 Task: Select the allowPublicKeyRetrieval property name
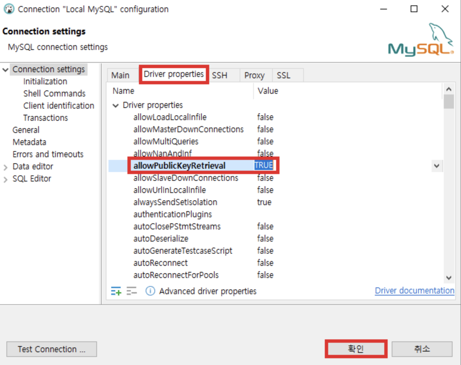tap(179, 166)
